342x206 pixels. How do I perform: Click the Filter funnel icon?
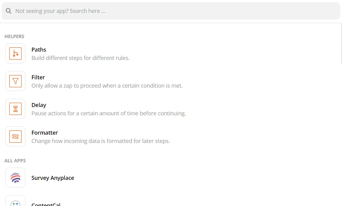(15, 81)
